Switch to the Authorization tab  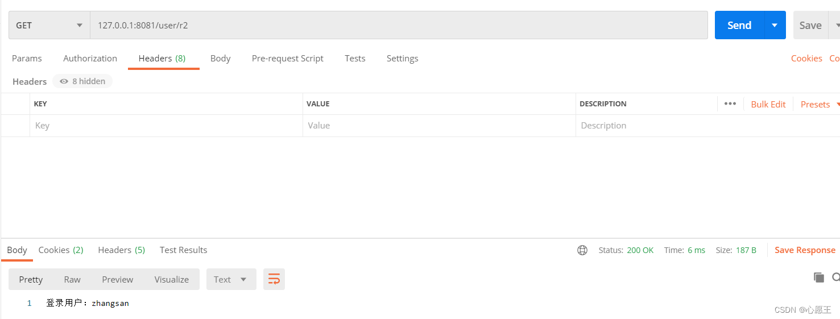click(x=90, y=58)
